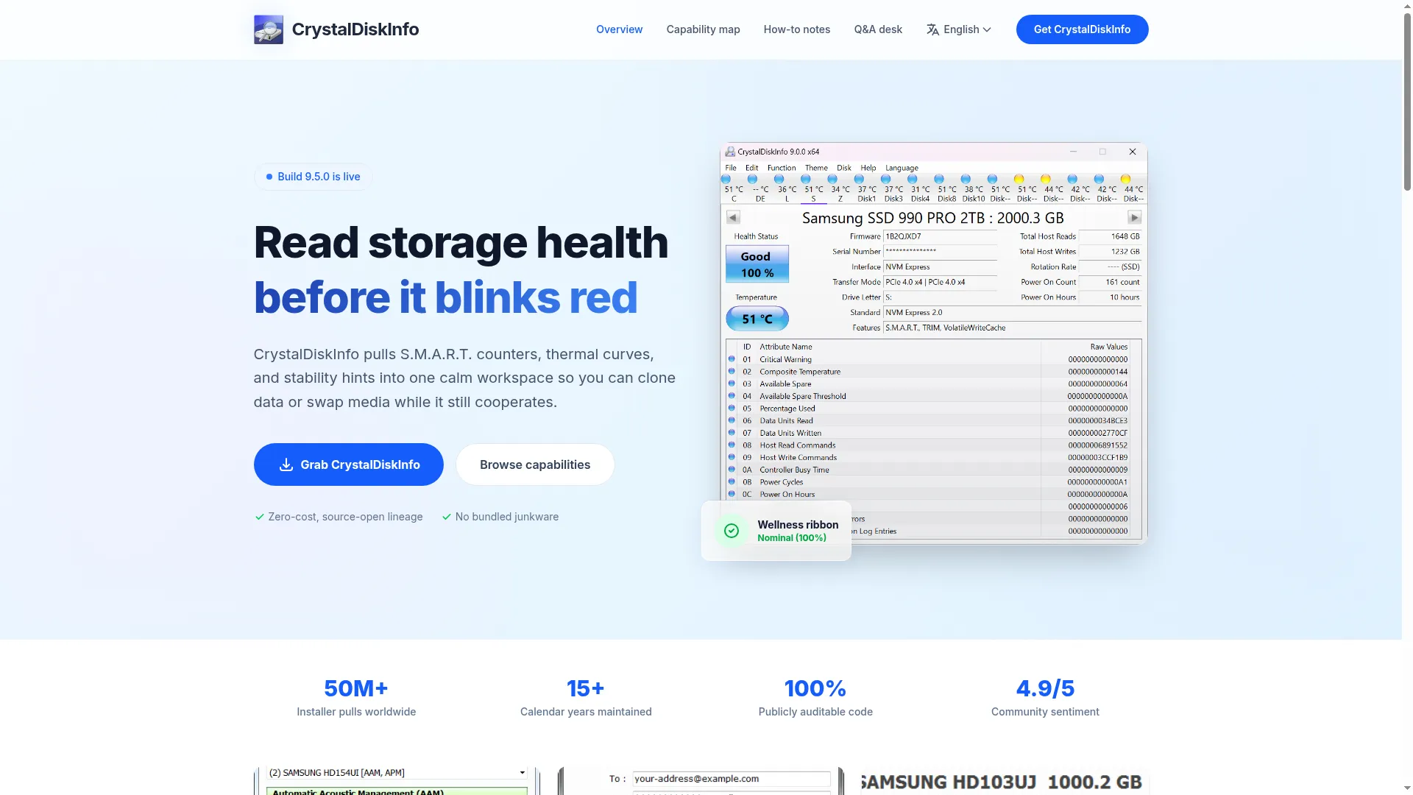Viewport: 1413px width, 795px height.
Task: Open the SAMSUNG HD154UI disk dropdown
Action: click(397, 773)
